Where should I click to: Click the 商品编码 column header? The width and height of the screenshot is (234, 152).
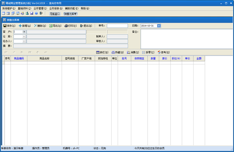click(19, 58)
